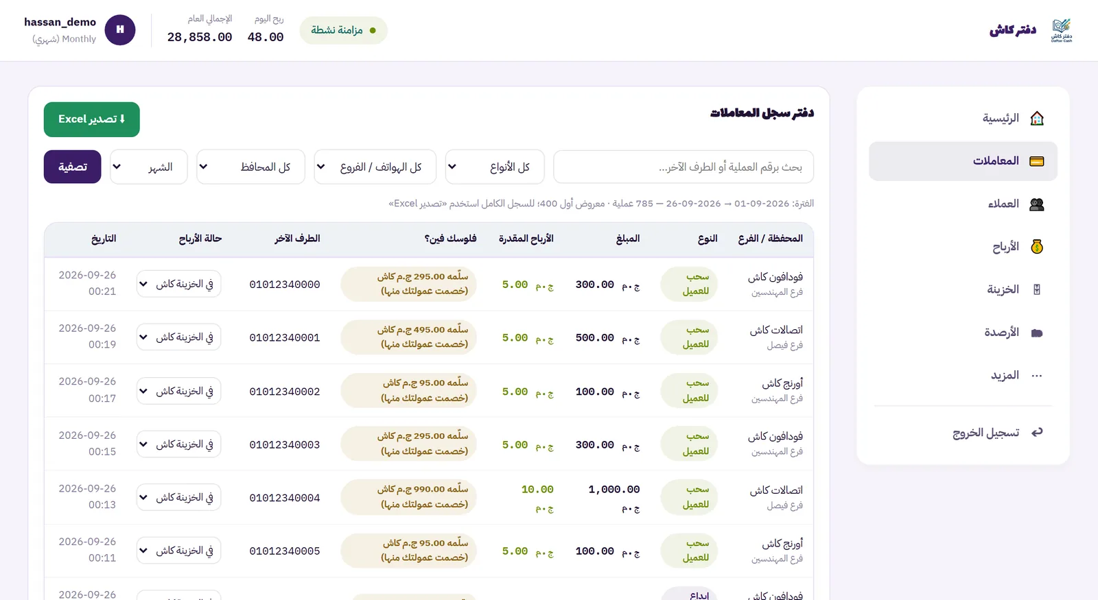The width and height of the screenshot is (1098, 600).
Task: Open الخزينة page from sidebar
Action: coord(963,289)
